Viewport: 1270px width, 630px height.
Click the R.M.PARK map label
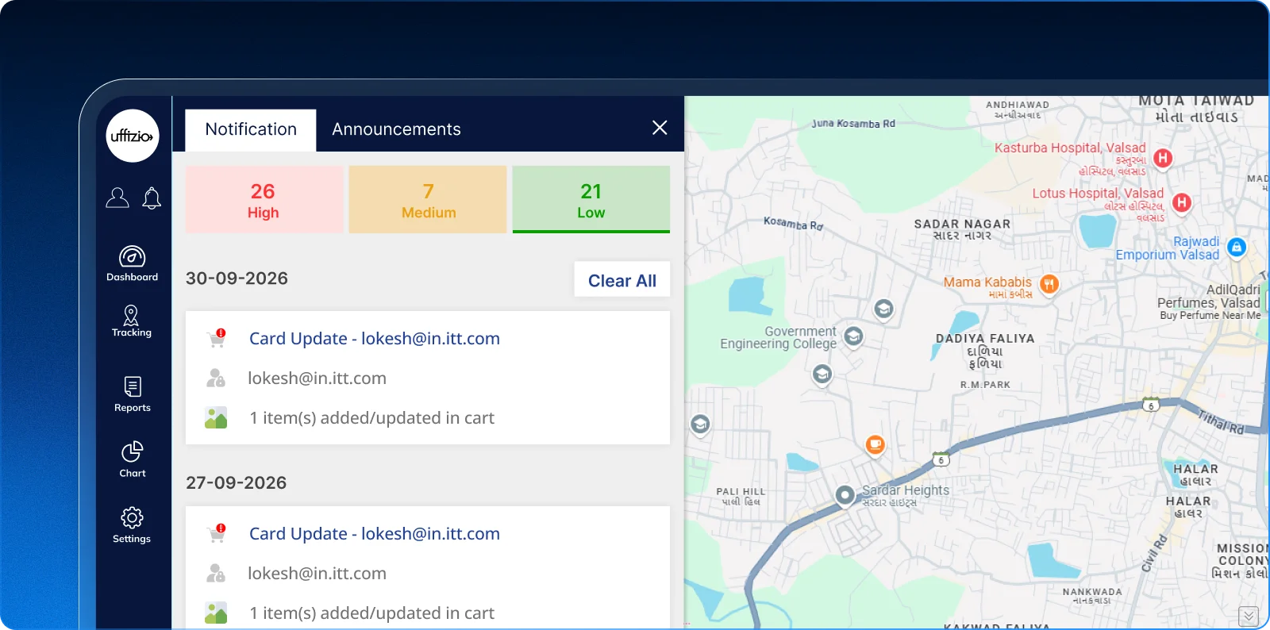985,385
